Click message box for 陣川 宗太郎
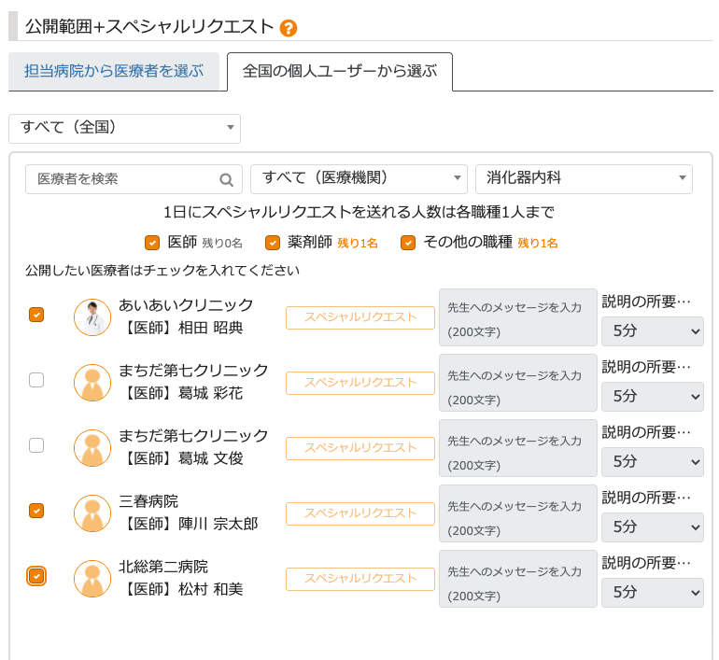This screenshot has height=660, width=719. pos(518,513)
